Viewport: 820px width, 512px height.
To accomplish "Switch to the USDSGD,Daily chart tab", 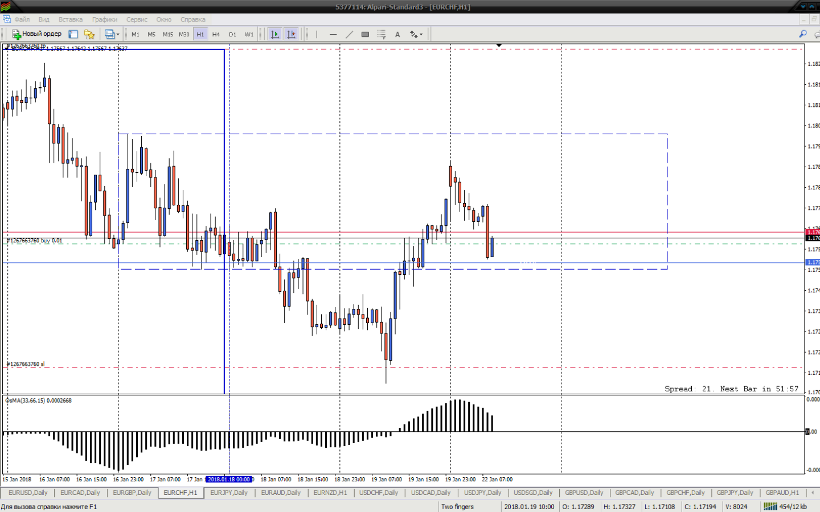I will [534, 493].
